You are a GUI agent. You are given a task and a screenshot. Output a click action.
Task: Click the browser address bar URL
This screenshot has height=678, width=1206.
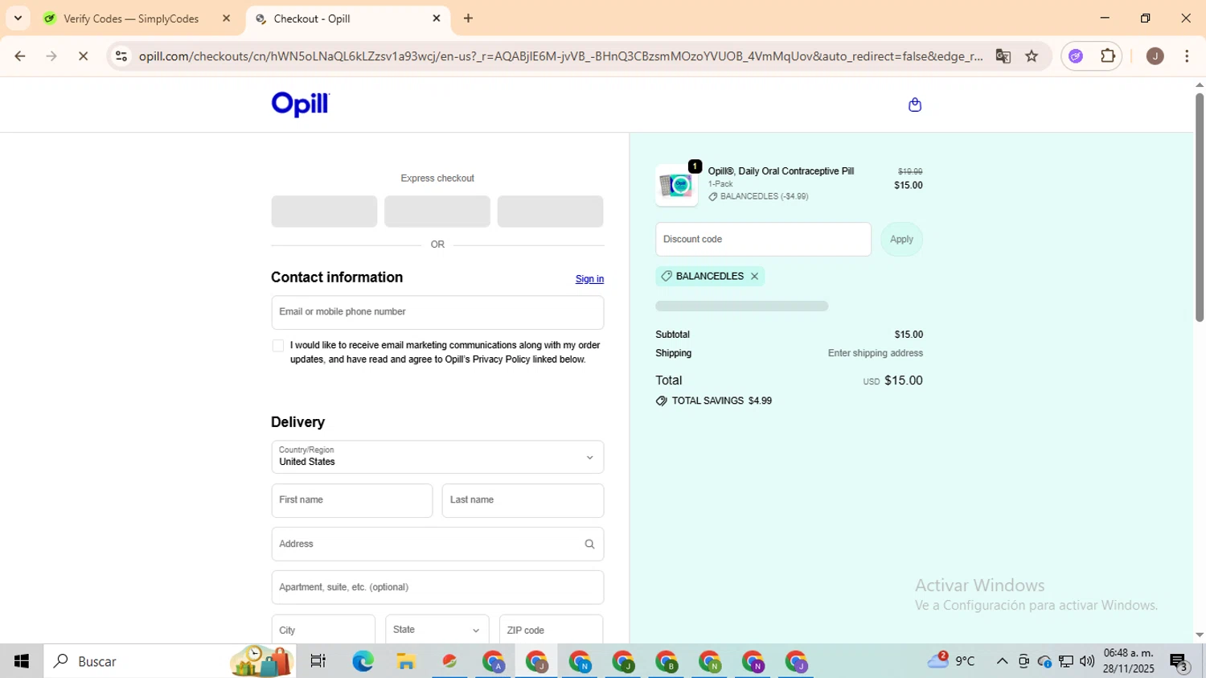560,56
